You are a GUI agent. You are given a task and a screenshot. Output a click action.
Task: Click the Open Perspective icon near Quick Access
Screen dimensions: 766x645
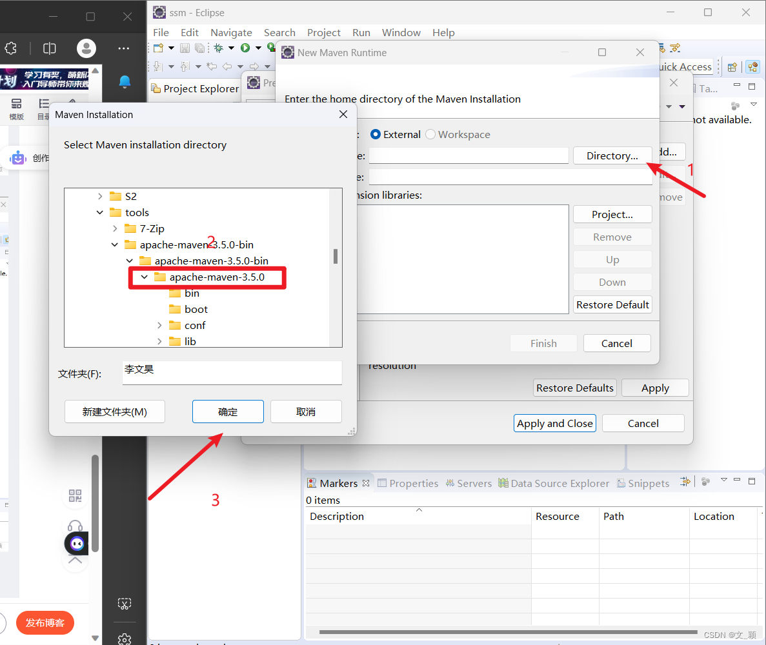coord(732,66)
